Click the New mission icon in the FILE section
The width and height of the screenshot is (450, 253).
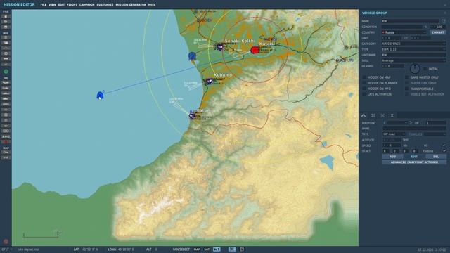(6, 16)
